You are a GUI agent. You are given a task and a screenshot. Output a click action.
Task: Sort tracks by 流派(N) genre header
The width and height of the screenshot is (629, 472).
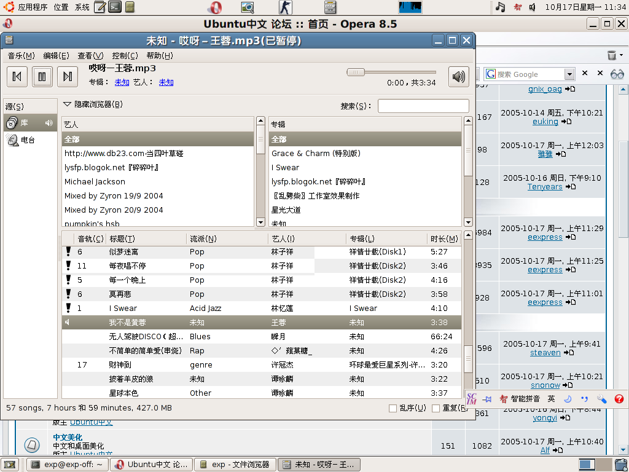tap(227, 239)
